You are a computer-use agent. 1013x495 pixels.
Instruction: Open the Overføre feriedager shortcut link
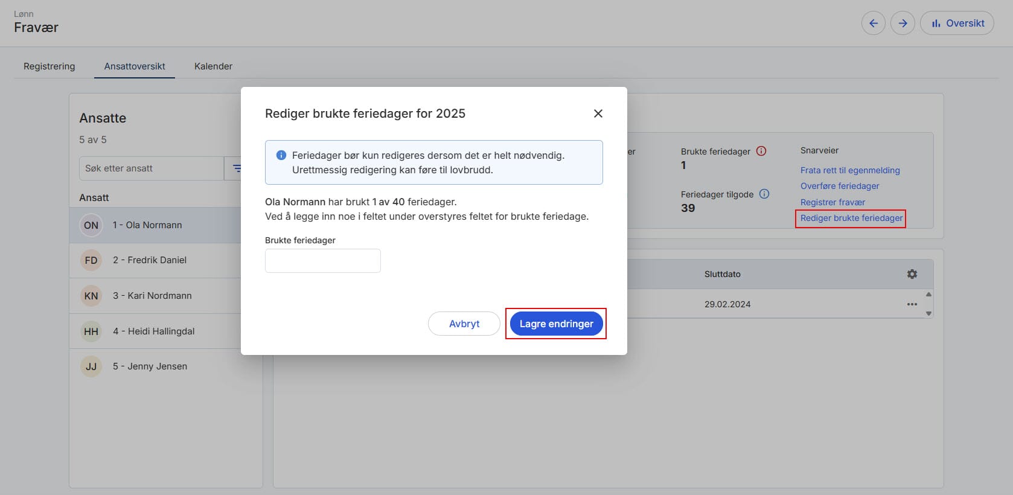839,186
